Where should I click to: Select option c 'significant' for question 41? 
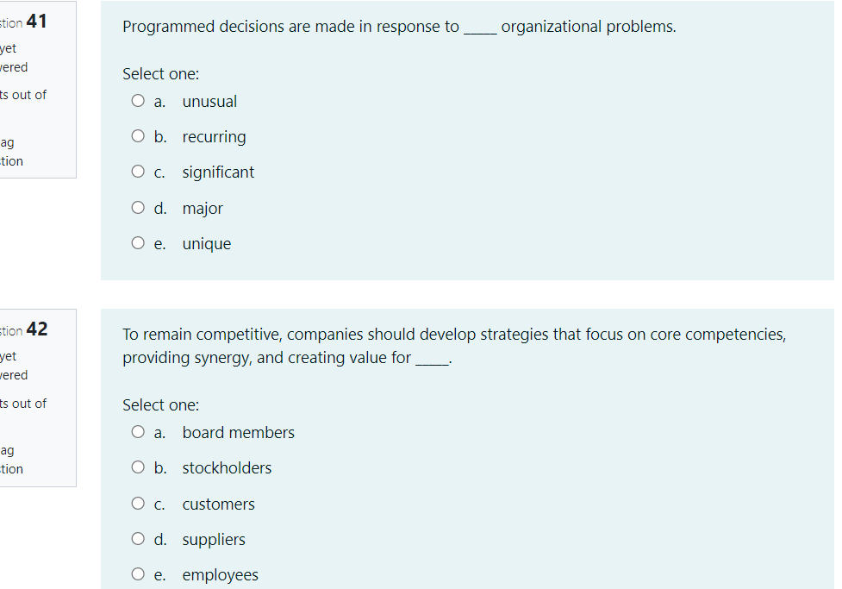(x=138, y=172)
